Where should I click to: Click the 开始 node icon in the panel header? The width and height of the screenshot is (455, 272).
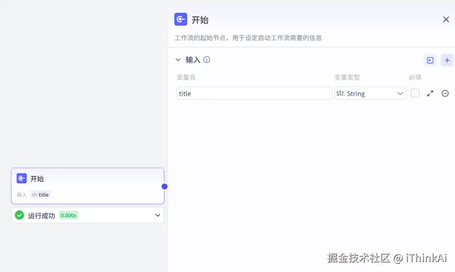click(x=180, y=19)
